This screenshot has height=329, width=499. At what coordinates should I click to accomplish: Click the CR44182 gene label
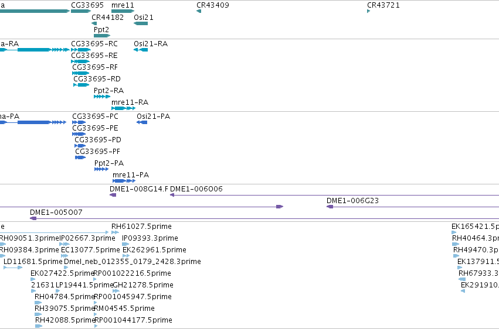(x=107, y=18)
